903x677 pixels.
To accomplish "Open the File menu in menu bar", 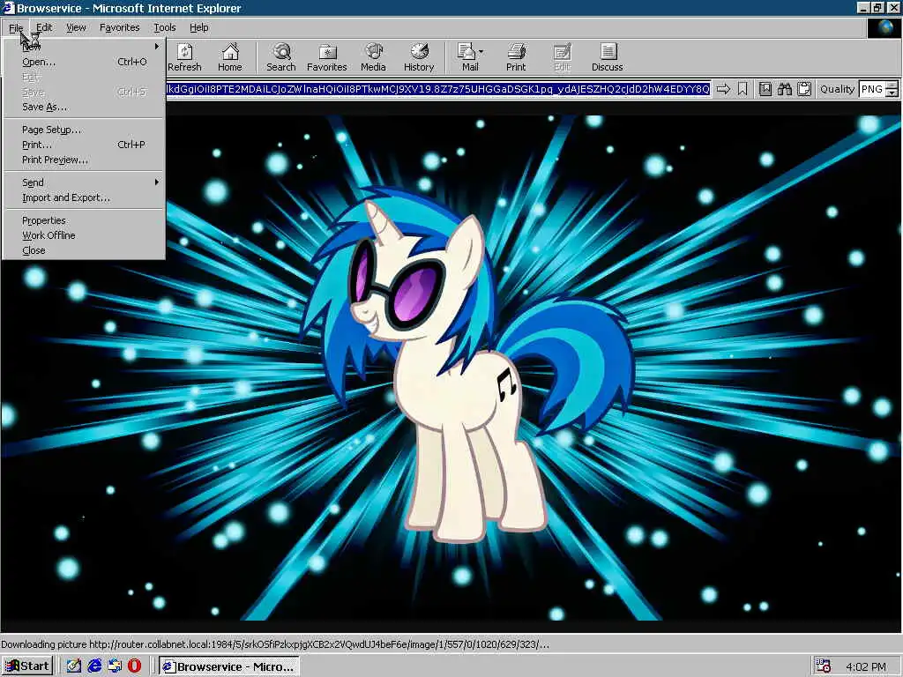I will tap(16, 27).
